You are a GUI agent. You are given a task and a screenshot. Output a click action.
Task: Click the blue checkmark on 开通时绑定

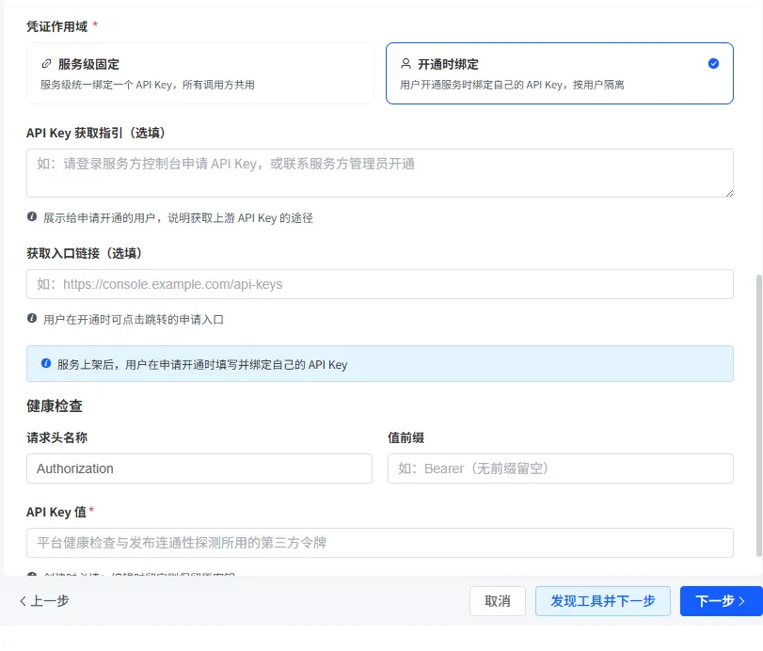pos(713,64)
